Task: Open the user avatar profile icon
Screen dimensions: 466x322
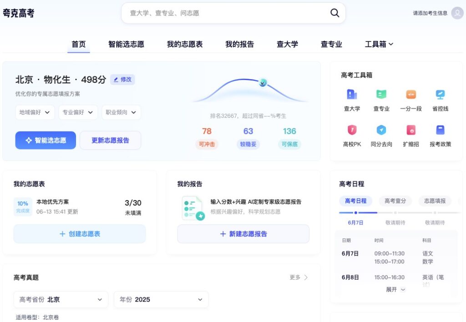Action: 457,13
